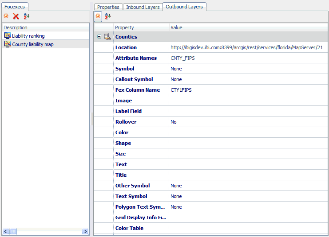Viewport: 329px width, 237px height.
Task: Click the Callout Symbol value None
Action: (x=176, y=80)
